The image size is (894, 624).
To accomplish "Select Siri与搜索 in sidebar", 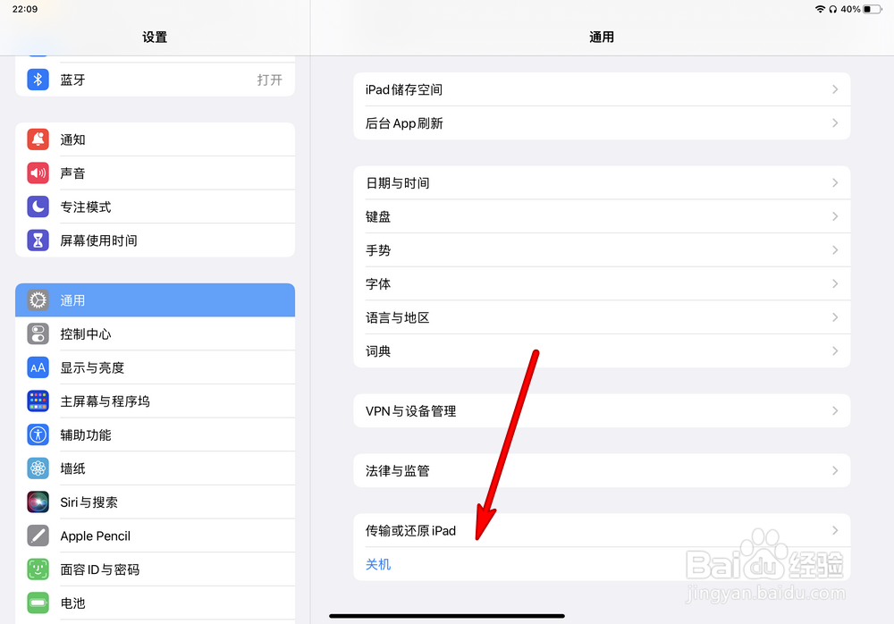I will tap(155, 502).
